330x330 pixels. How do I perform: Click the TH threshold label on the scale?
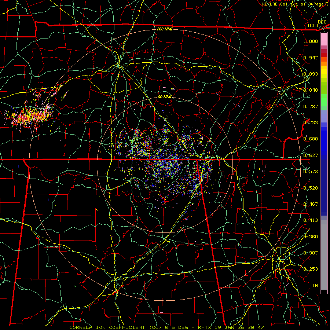point(315,285)
